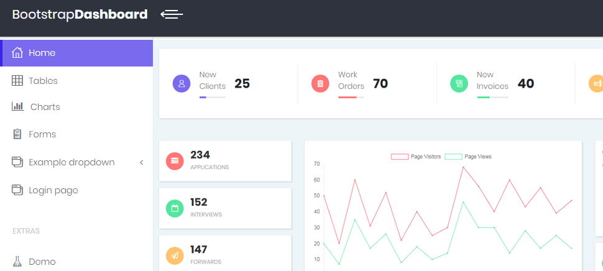The height and width of the screenshot is (271, 603).
Task: Open the Home menu item
Action: 76,53
